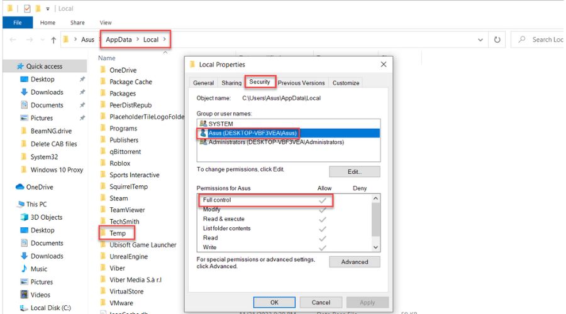Select 3D Objects under This PC
The image size is (566, 314).
47,217
